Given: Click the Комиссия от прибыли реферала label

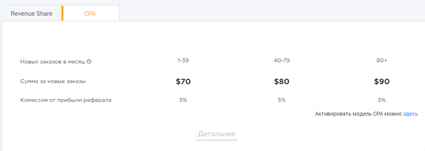Looking at the screenshot, I should [66, 100].
